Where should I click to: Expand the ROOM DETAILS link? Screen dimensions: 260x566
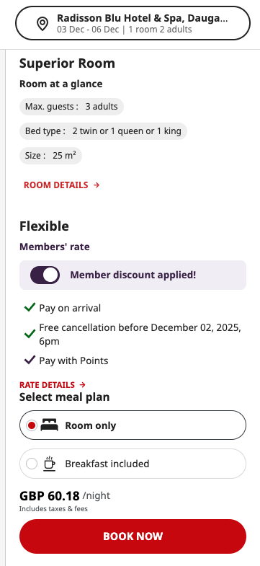(62, 185)
